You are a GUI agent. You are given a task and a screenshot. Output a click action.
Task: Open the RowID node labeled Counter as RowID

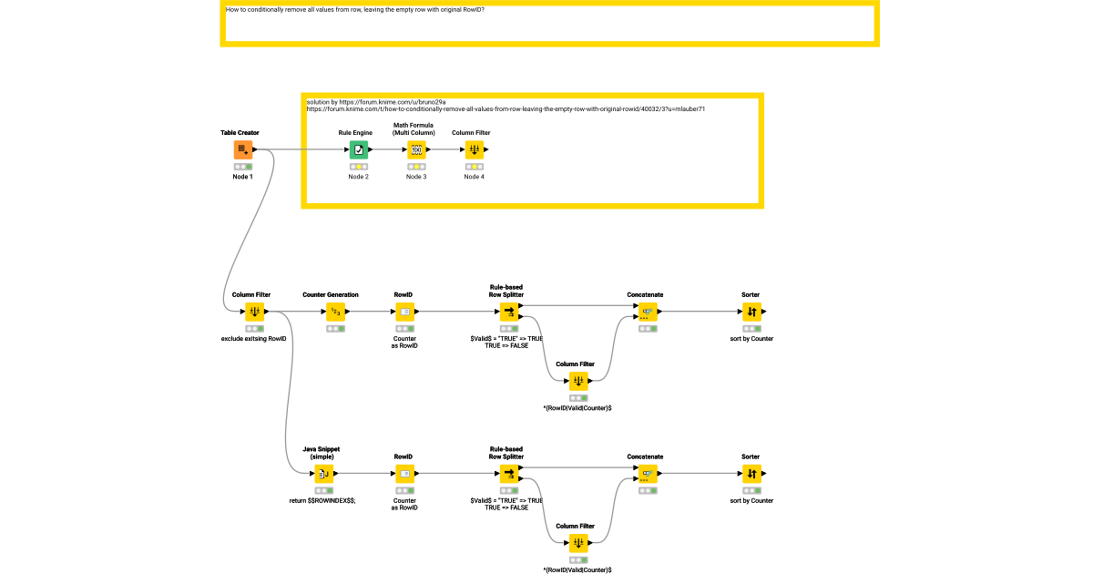pos(403,312)
